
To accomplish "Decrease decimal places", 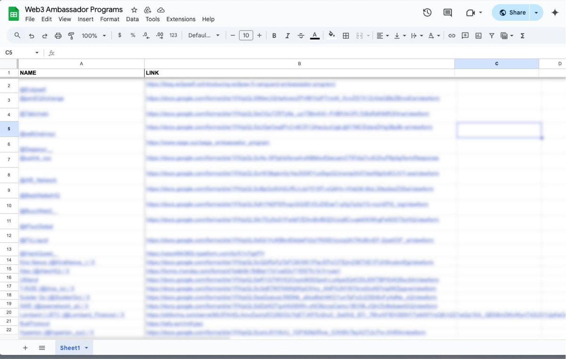I will tap(146, 35).
